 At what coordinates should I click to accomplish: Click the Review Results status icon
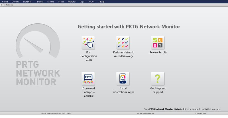pos(158,43)
